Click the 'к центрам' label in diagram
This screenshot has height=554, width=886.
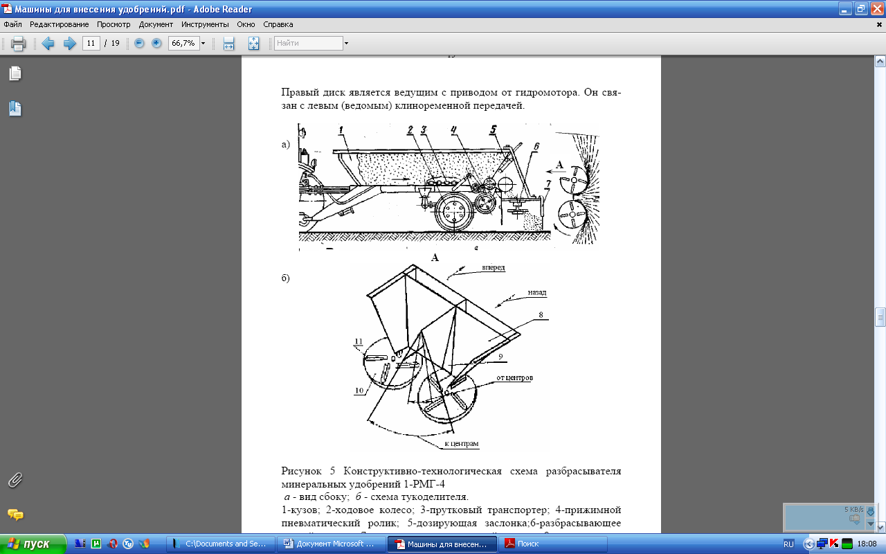[x=462, y=443]
